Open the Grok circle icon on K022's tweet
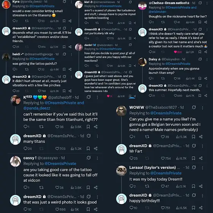This screenshot has height=213, width=213. [x=89, y=97]
